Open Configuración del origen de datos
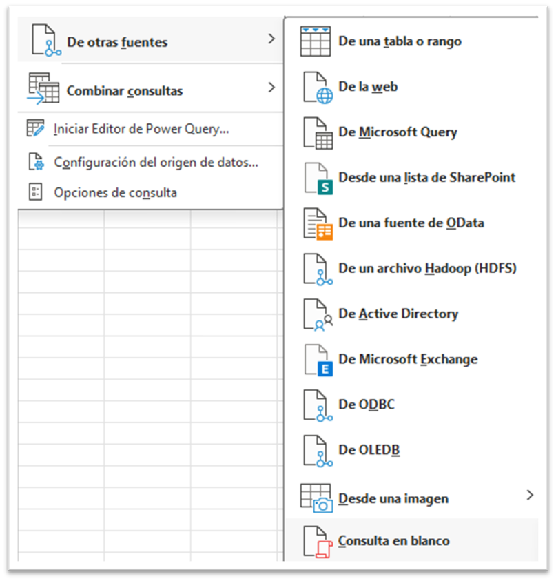The image size is (556, 581). tap(150, 162)
